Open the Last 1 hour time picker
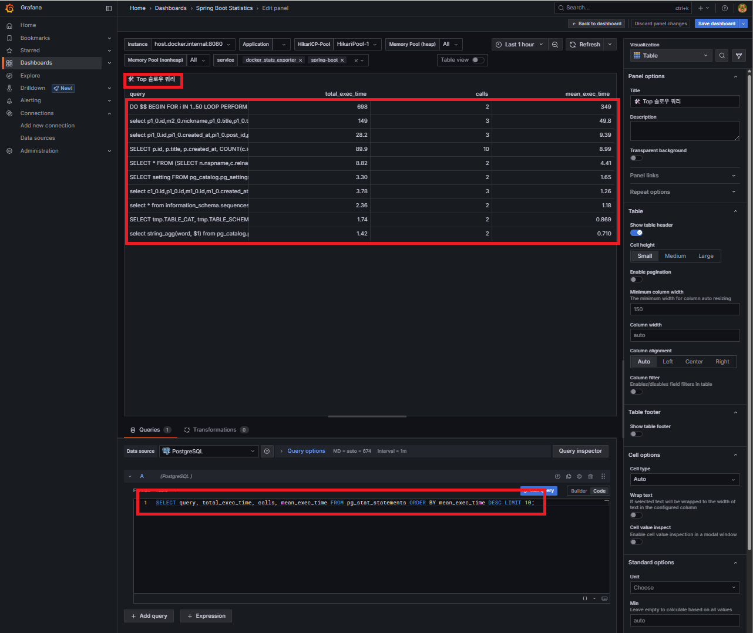 [x=520, y=45]
